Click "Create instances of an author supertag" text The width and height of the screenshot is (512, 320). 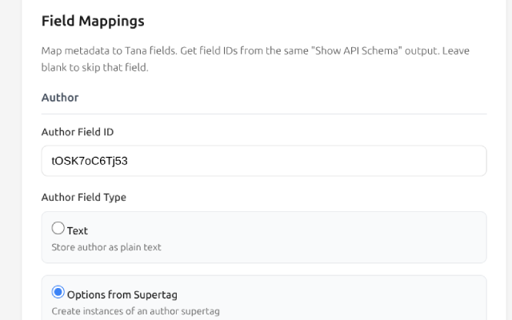(x=135, y=311)
